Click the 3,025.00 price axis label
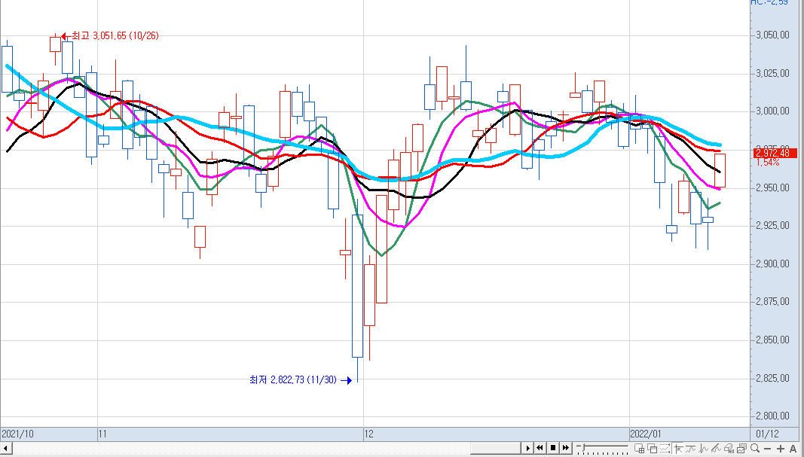This screenshot has width=804, height=457. [x=772, y=74]
